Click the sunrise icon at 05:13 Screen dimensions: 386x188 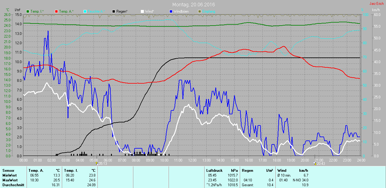tap(96, 163)
